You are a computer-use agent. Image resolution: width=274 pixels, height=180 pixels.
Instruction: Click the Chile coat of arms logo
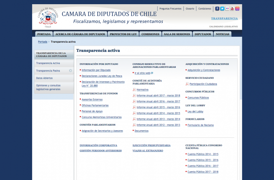[x=47, y=18]
